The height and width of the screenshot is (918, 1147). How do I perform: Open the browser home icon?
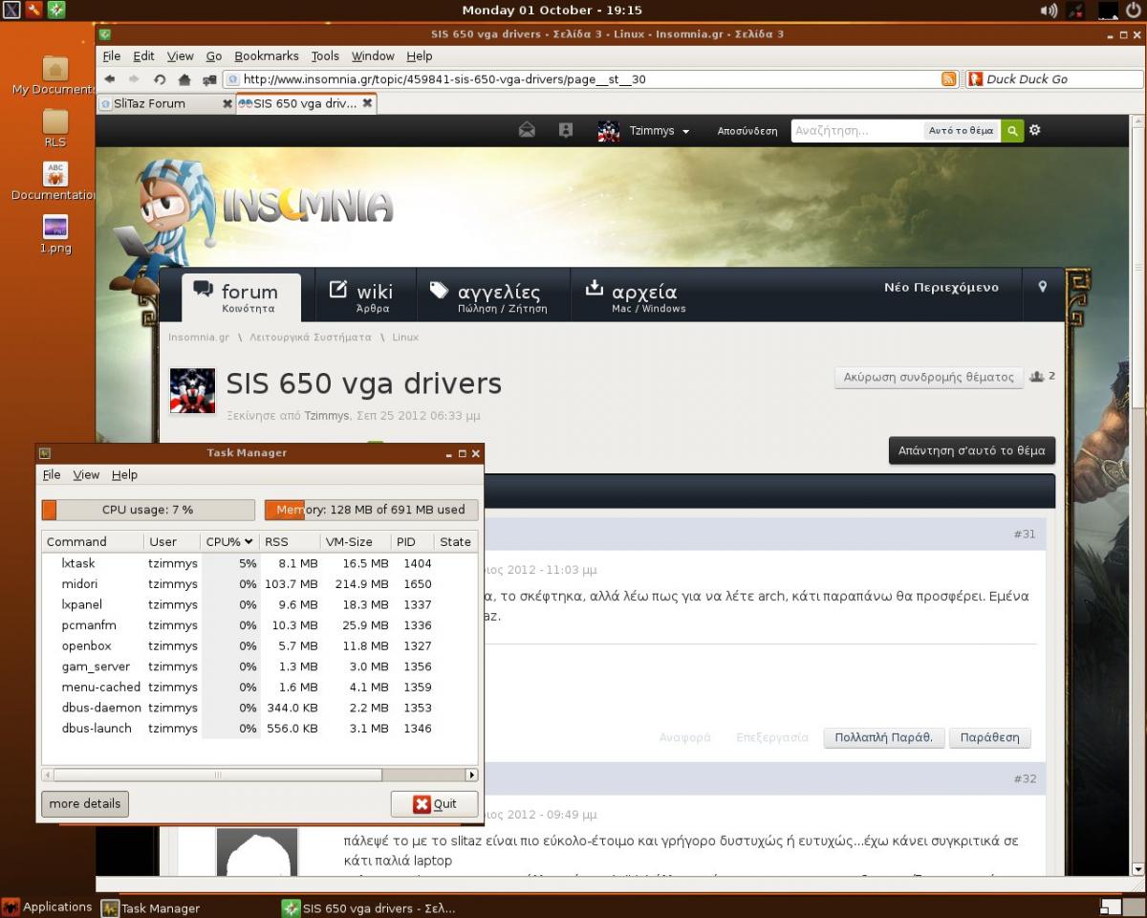click(x=184, y=79)
